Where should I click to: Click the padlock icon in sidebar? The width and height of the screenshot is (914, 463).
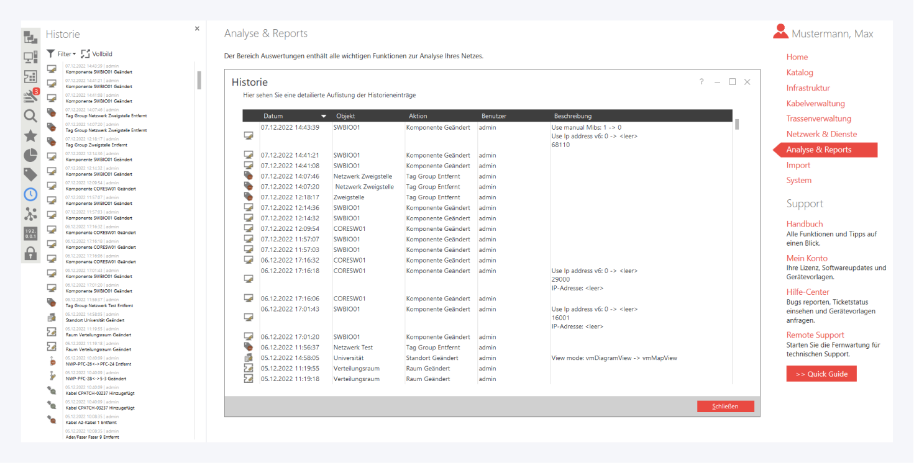(30, 253)
